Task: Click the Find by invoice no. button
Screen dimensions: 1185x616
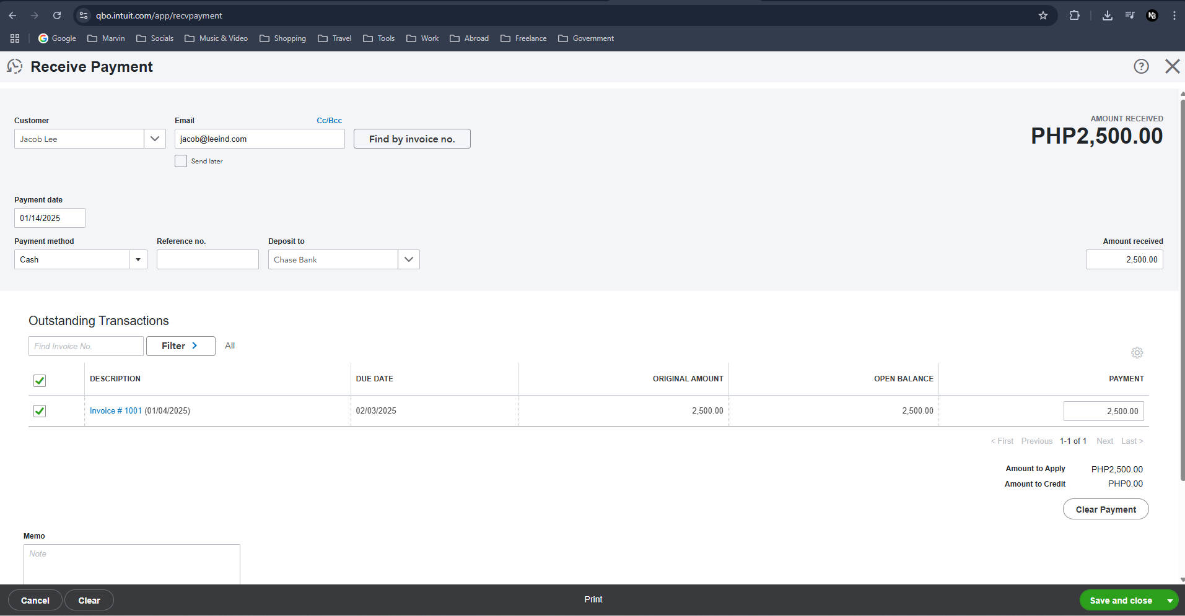Action: point(412,139)
